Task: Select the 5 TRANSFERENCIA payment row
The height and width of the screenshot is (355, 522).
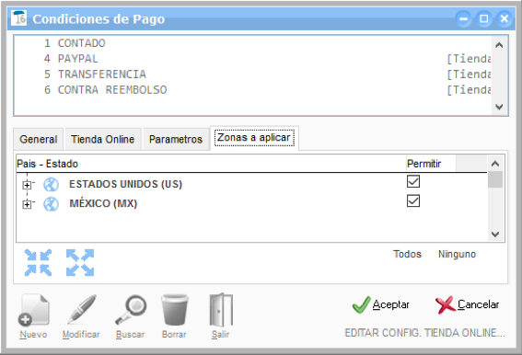Action: tap(253, 74)
